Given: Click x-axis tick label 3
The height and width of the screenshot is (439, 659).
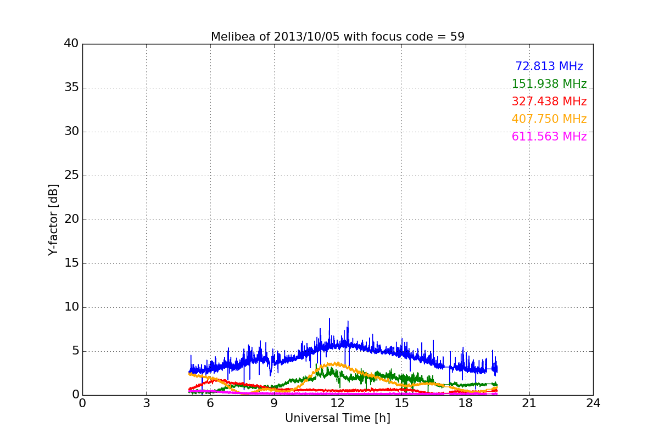Looking at the screenshot, I should [146, 403].
